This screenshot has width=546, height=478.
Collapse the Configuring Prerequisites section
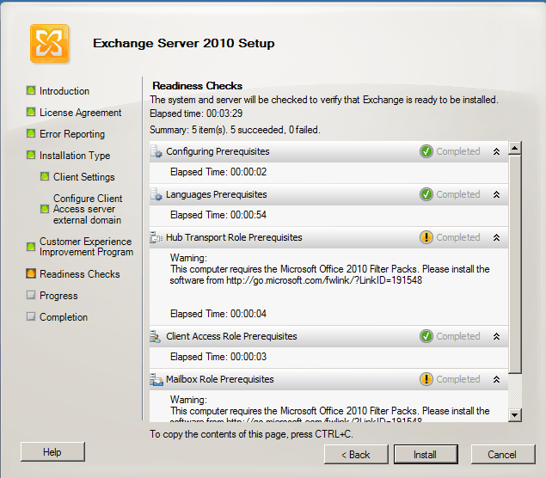point(496,151)
